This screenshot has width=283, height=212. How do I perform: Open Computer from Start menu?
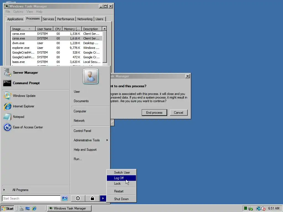[x=91, y=111]
